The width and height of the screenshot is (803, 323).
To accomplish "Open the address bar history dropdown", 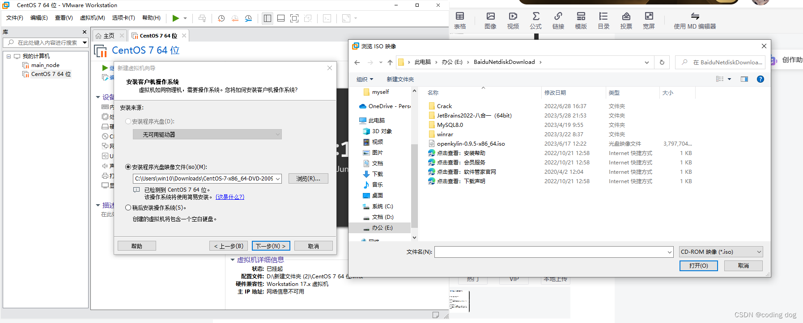I will (x=647, y=63).
